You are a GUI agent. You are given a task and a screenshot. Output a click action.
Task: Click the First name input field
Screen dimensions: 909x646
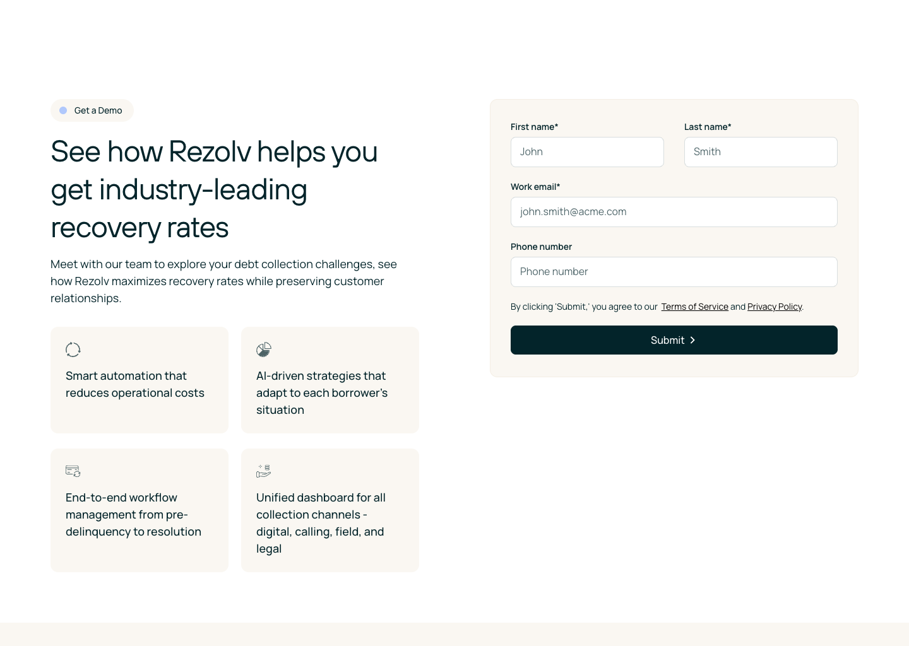(587, 152)
